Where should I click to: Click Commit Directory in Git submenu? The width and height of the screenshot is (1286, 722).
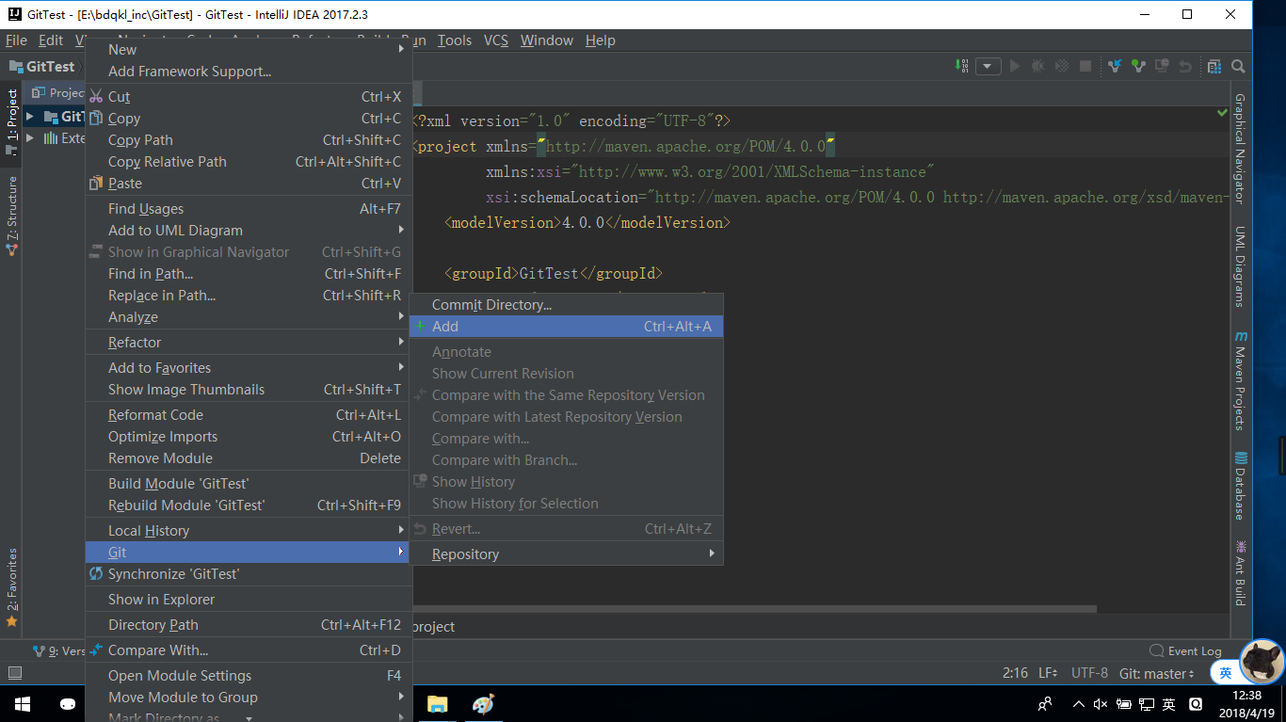(x=567, y=304)
